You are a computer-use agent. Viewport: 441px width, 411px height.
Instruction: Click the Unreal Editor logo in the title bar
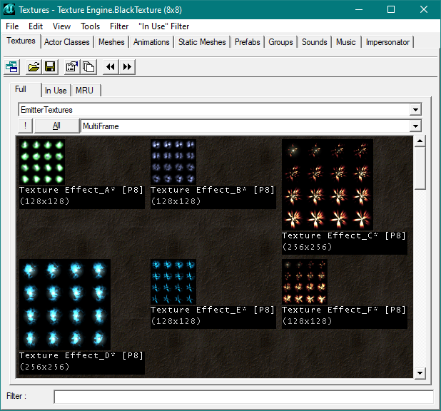[x=9, y=9]
